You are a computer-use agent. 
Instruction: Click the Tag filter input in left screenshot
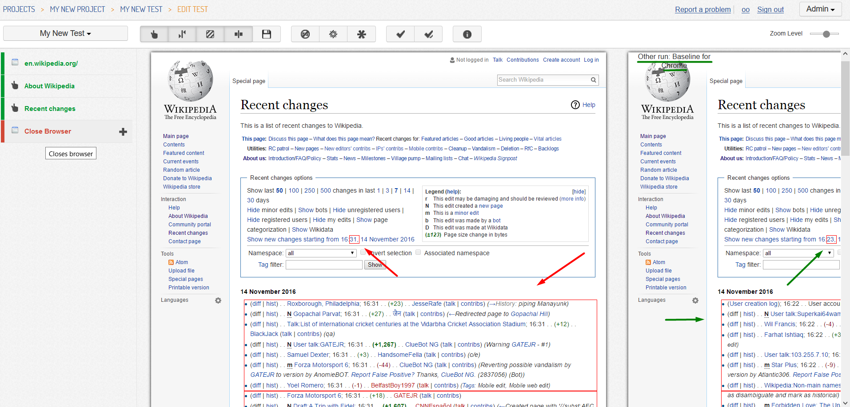click(x=324, y=265)
